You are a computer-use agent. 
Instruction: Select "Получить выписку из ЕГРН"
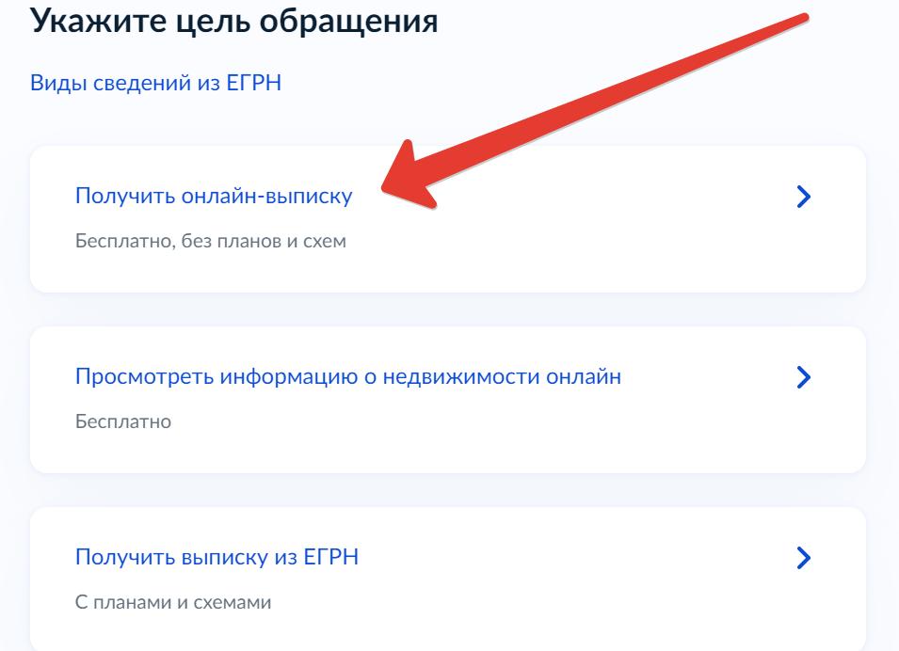tap(217, 558)
